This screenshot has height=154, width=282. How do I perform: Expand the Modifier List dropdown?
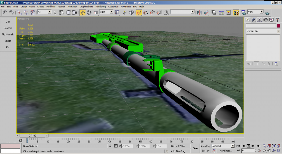coord(278,31)
